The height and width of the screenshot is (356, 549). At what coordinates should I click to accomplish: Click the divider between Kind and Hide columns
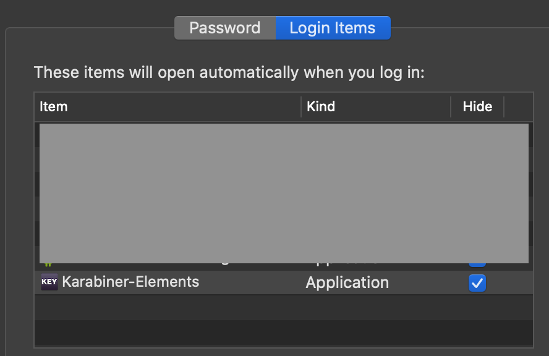(451, 106)
